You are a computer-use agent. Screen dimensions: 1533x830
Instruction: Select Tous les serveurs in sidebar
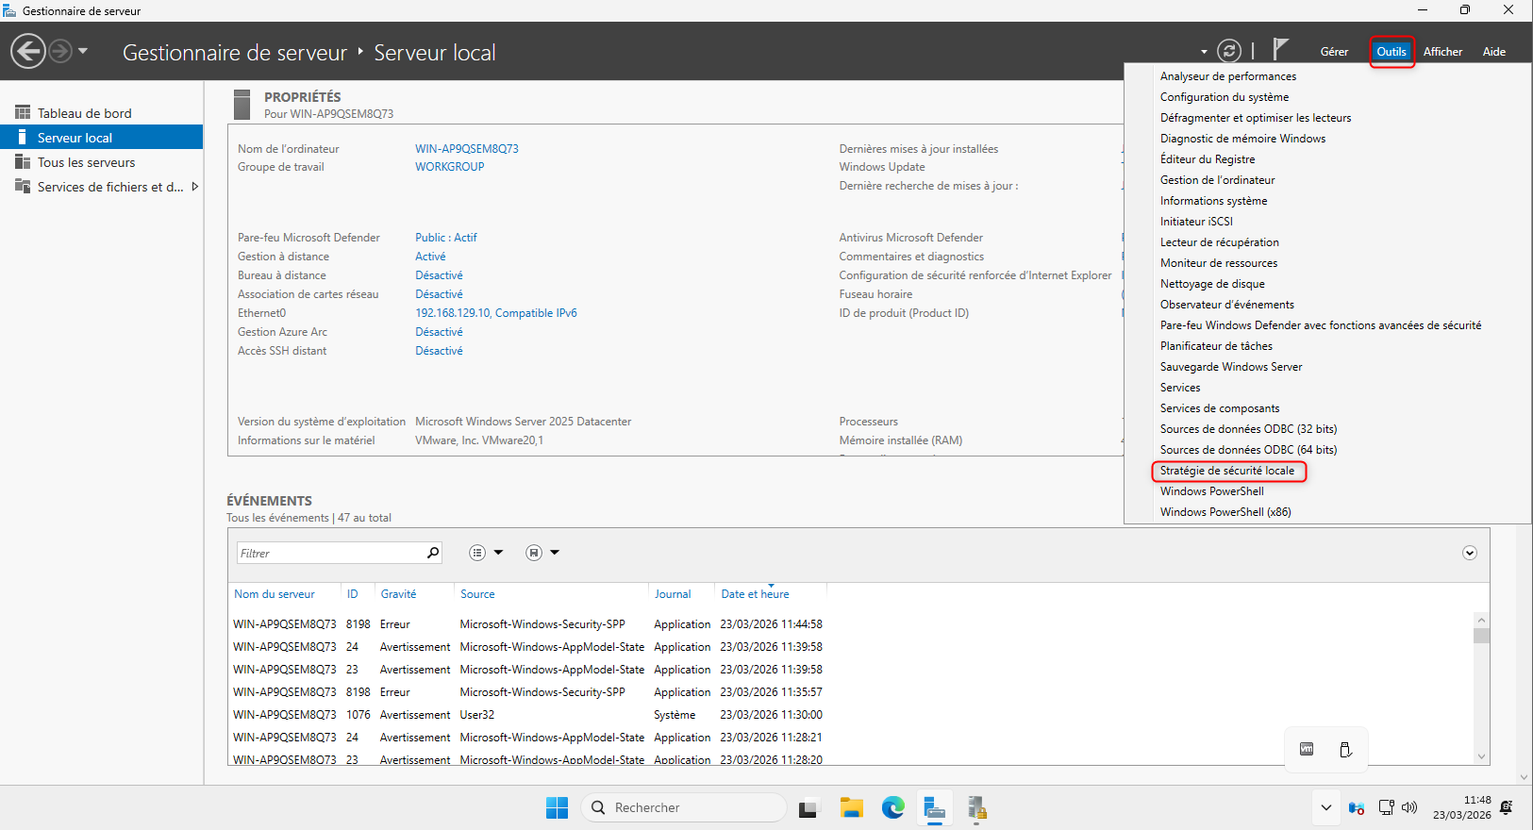101,162
